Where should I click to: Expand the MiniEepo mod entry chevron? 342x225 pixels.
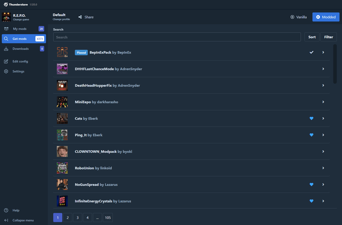(x=323, y=102)
